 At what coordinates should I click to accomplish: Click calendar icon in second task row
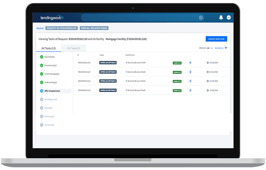tap(208, 72)
